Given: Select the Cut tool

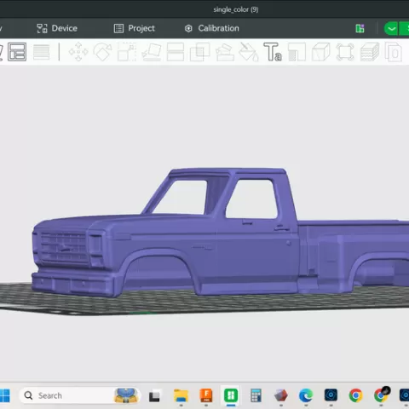Looking at the screenshot, I should pyautogui.click(x=176, y=52).
